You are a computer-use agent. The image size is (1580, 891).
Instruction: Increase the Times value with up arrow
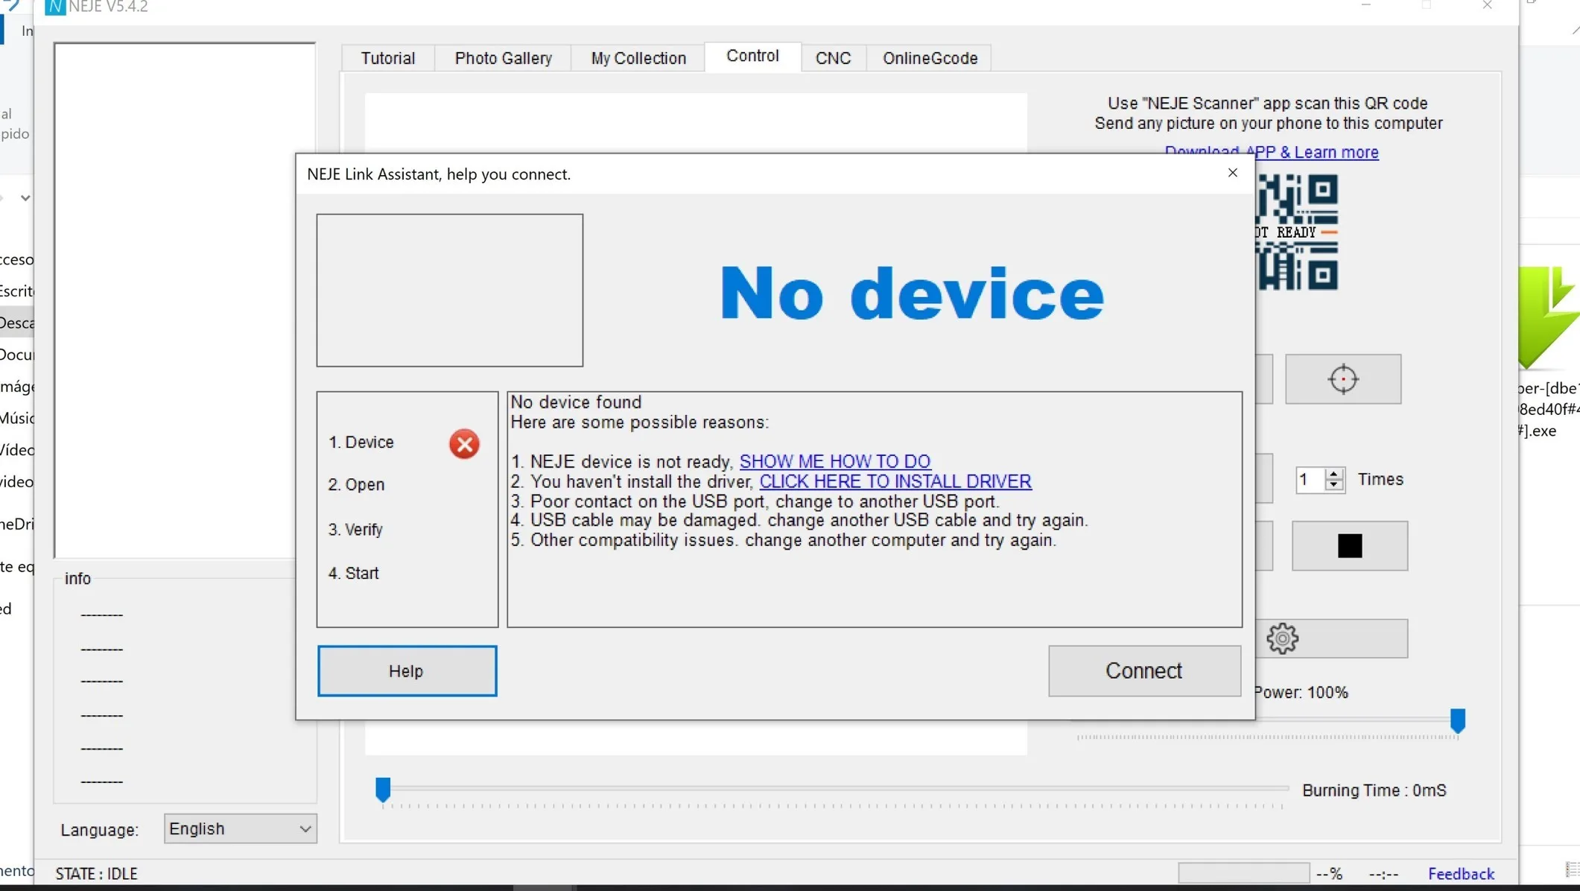tap(1334, 473)
